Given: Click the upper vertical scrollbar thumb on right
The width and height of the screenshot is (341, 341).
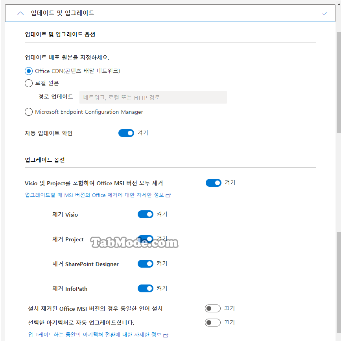Looking at the screenshot, I should (339, 82).
